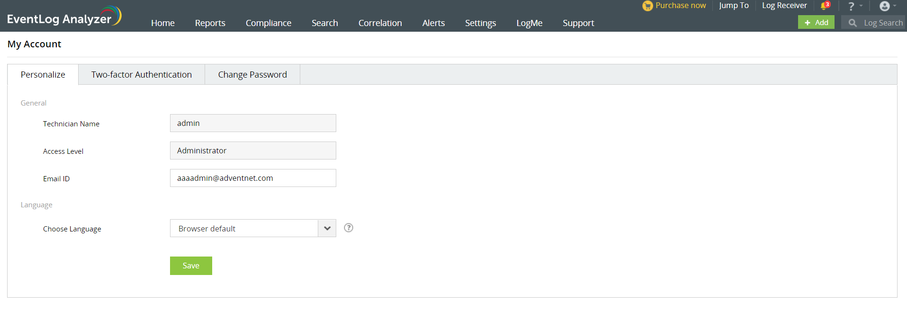Click the language help question icon
The image size is (907, 328).
tap(349, 228)
